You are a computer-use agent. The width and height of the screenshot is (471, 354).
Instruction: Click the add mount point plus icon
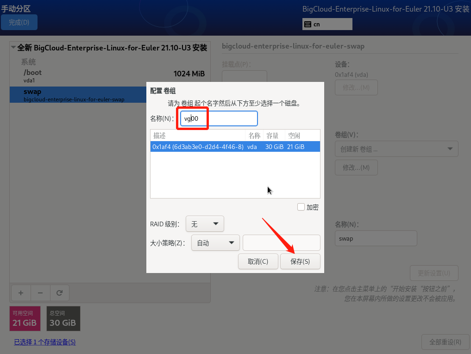(21, 293)
